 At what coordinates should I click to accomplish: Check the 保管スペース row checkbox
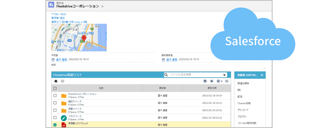click(x=55, y=110)
